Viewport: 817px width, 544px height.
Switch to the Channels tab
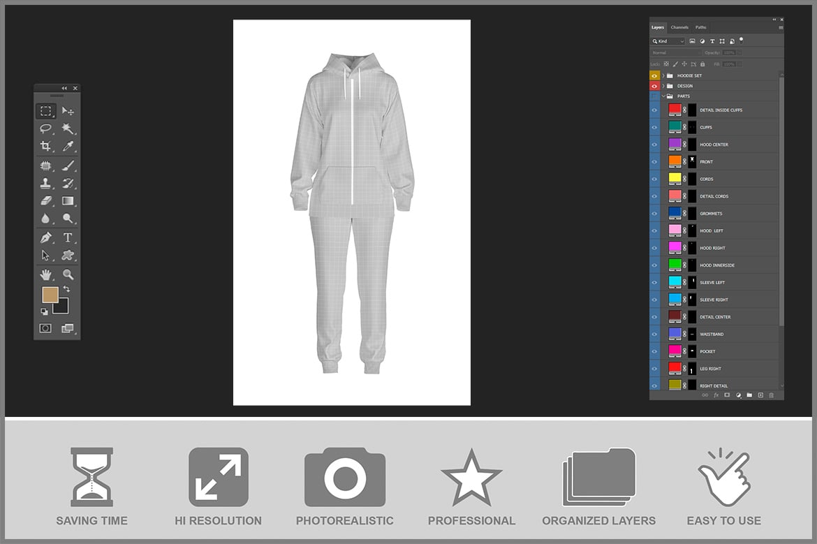[679, 27]
